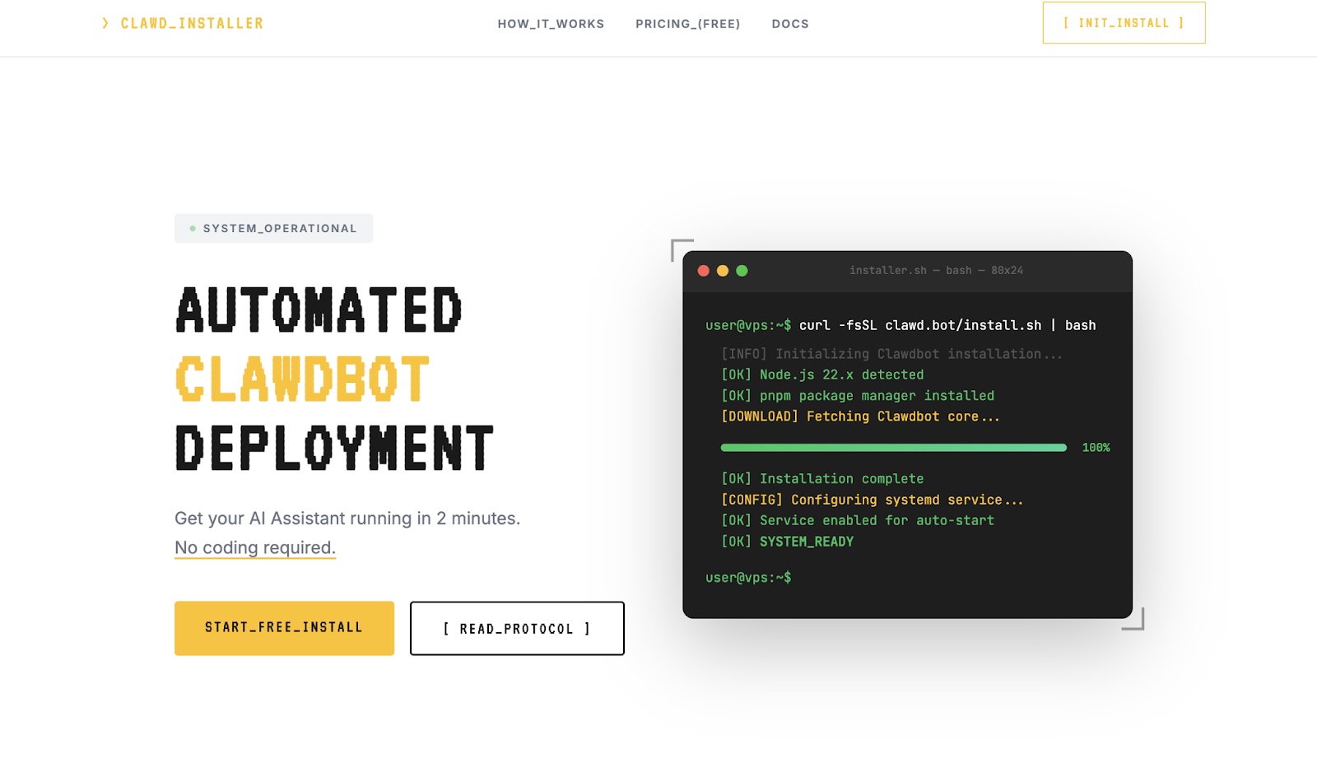Click the INIT_INSTALL header button
Image resolution: width=1317 pixels, height=777 pixels.
click(x=1124, y=23)
